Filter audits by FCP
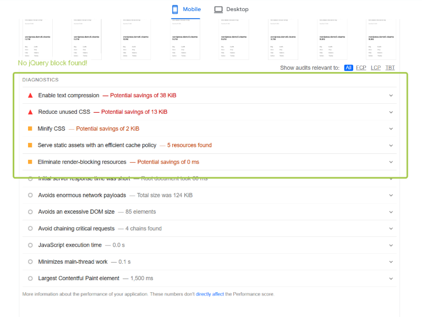Screen dimensions: 422x317 361,68
